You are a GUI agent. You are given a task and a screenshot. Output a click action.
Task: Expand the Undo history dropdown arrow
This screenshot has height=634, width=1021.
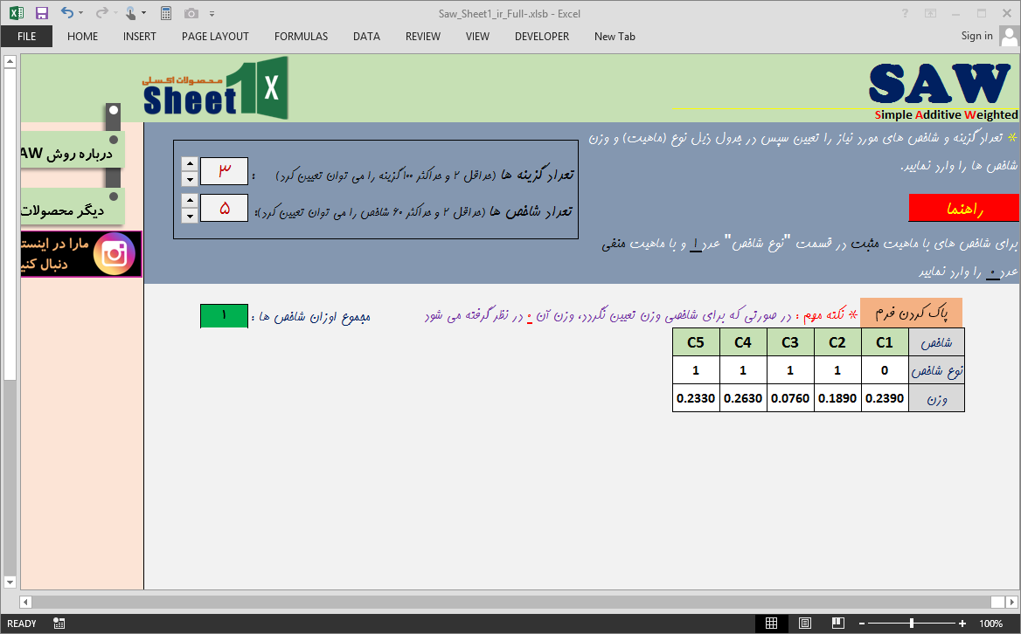tap(81, 13)
